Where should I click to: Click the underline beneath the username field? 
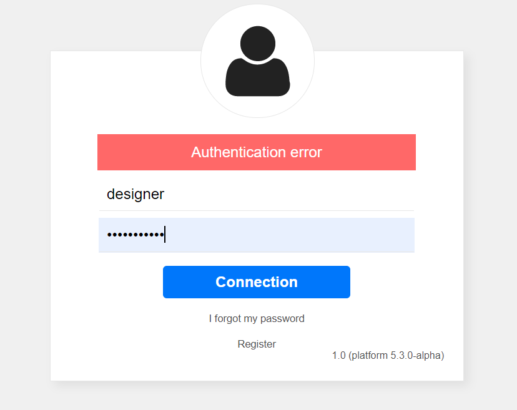pos(257,210)
